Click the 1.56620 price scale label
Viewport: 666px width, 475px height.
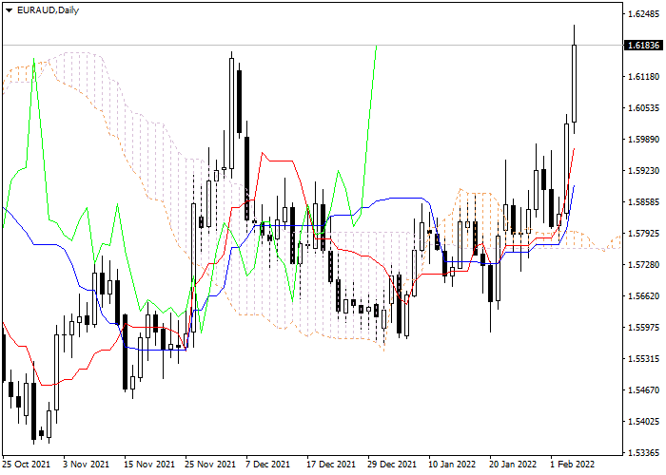643,296
